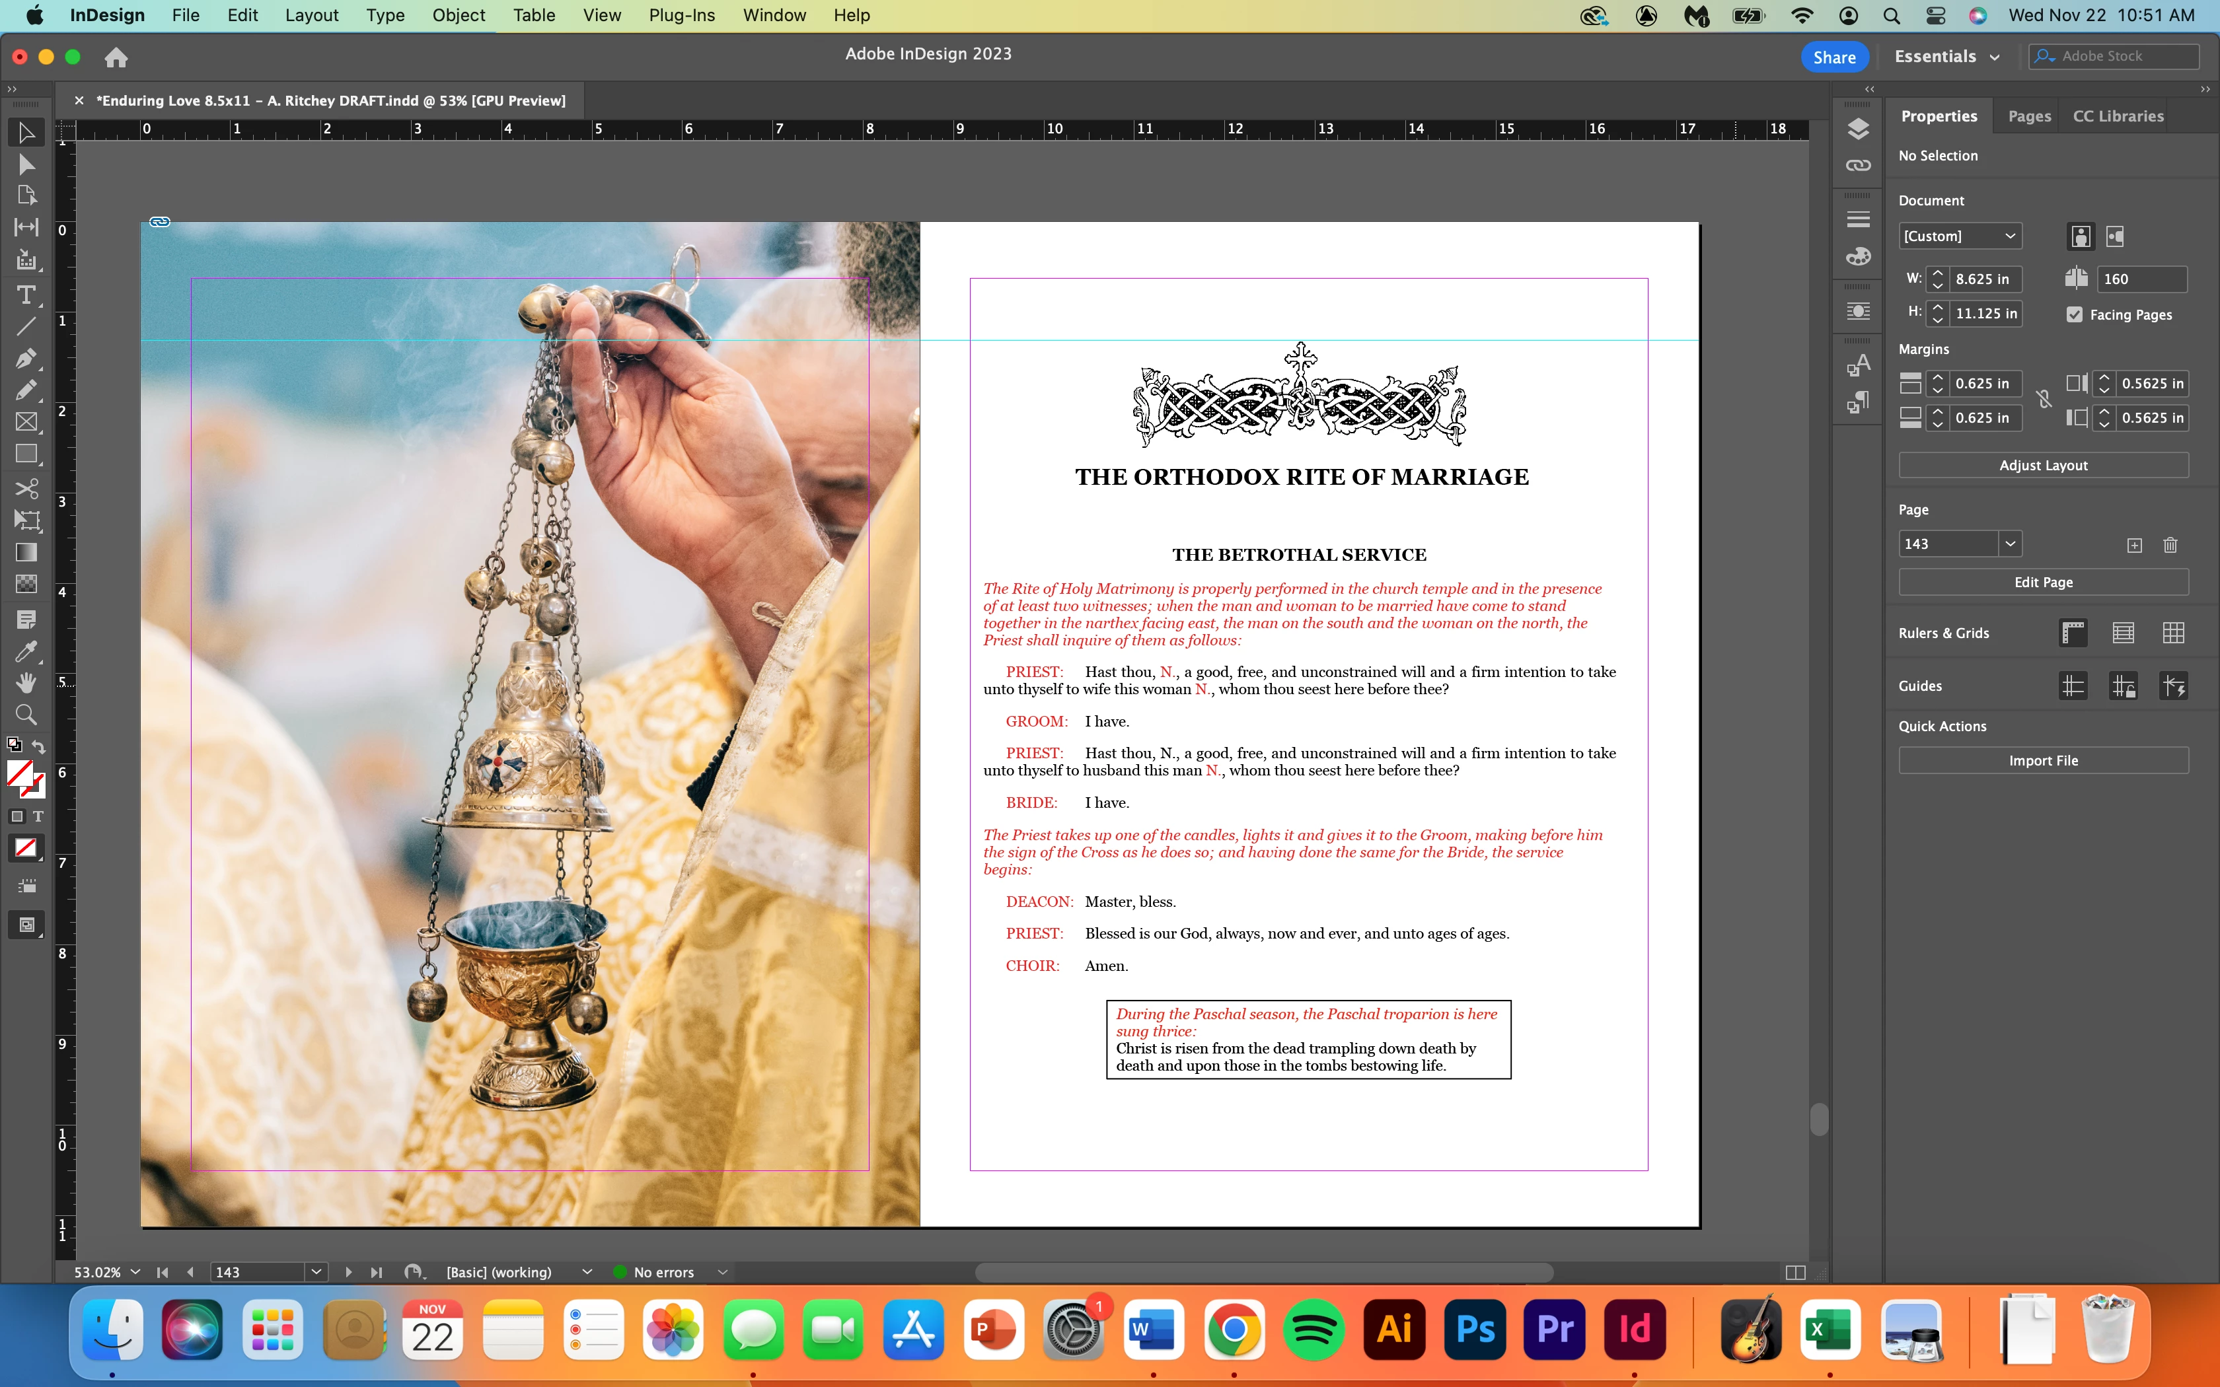The width and height of the screenshot is (2220, 1387).
Task: Select the Rectangle Frame tool
Action: tap(26, 422)
